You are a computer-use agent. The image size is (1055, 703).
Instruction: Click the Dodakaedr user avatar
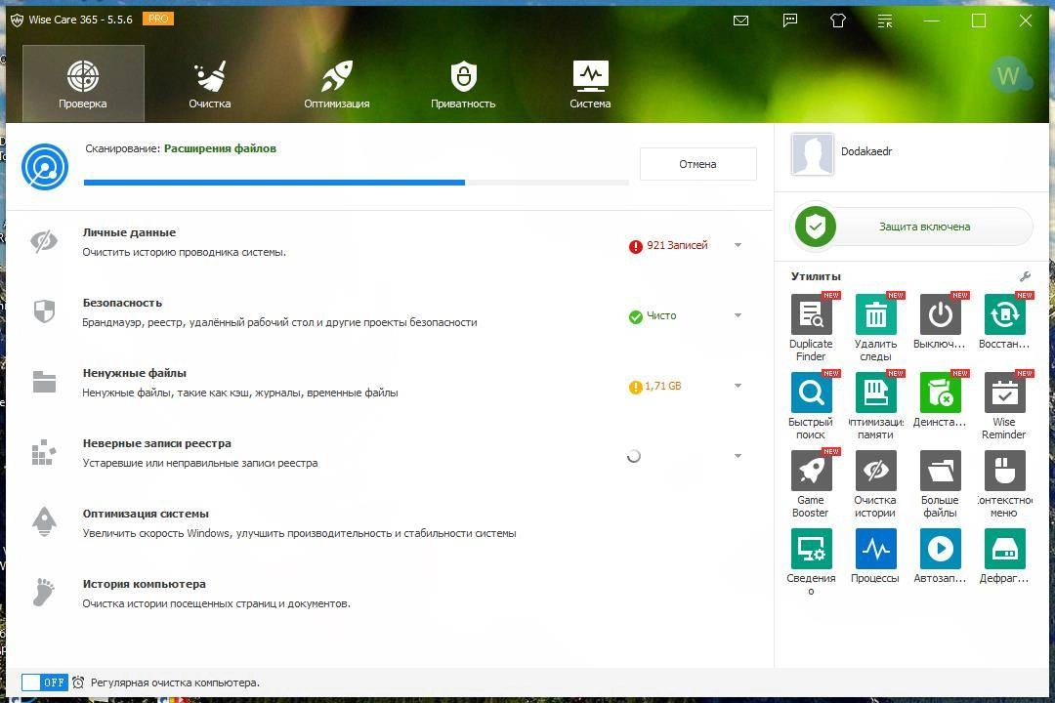812,154
